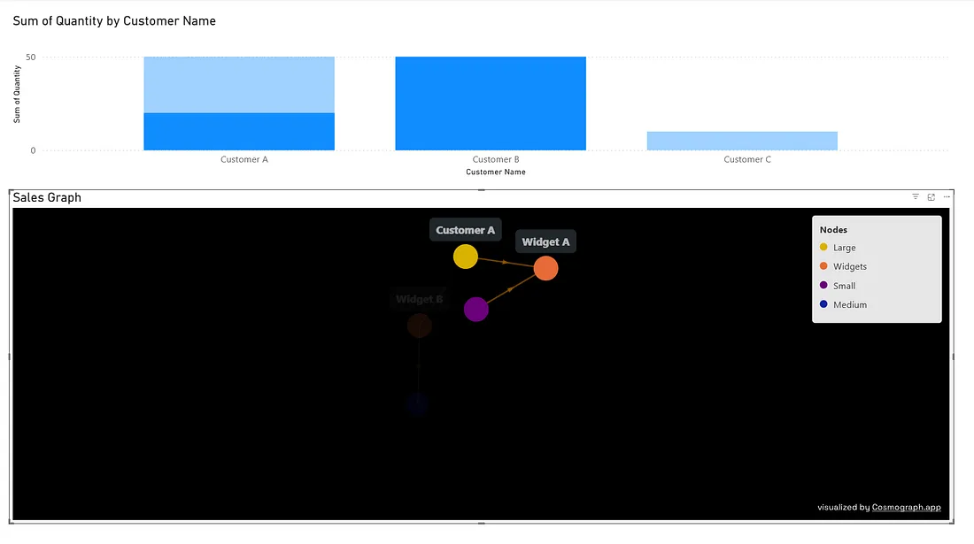Click the focus mode icon on Sales Graph

coord(931,197)
